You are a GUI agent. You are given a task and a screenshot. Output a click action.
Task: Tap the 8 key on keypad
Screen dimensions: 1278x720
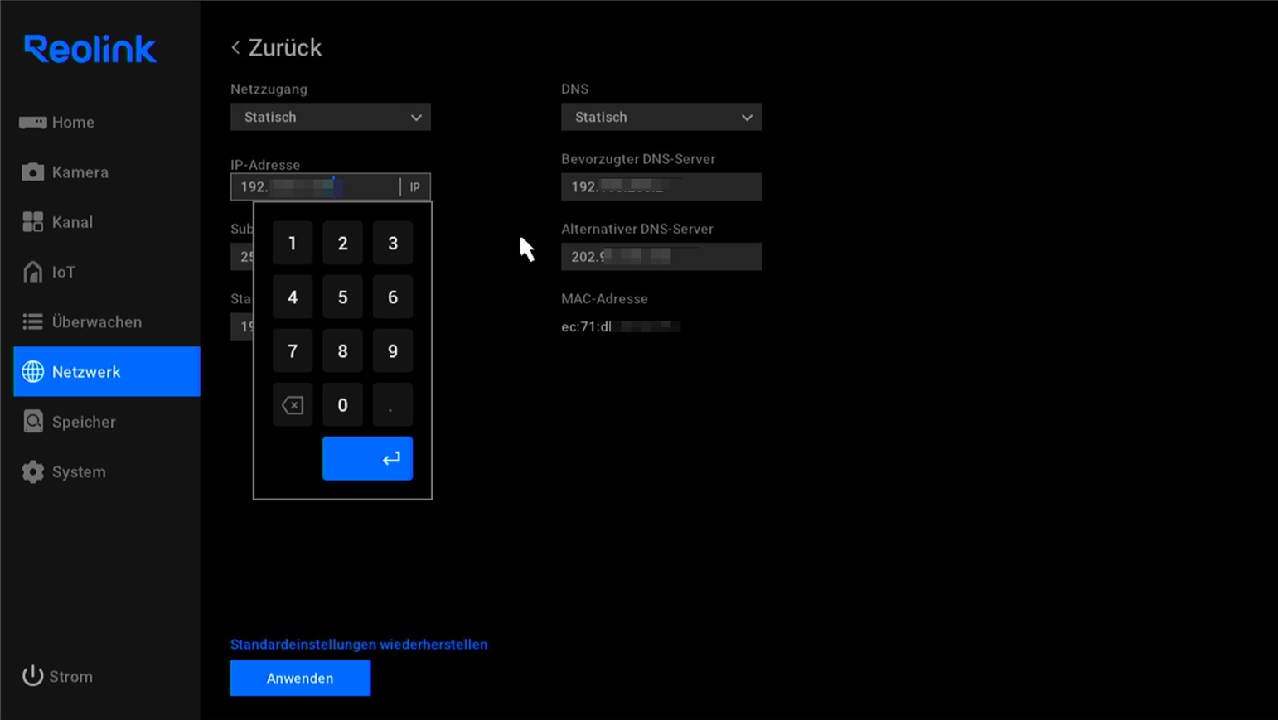tap(342, 350)
